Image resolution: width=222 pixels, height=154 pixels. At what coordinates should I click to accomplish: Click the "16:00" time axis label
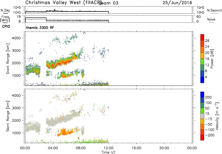136,148
